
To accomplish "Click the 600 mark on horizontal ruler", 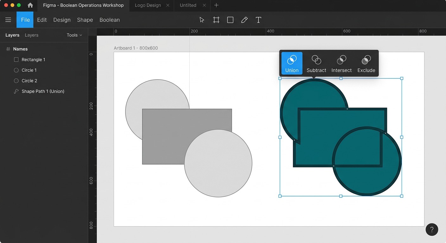I will [x=347, y=31].
